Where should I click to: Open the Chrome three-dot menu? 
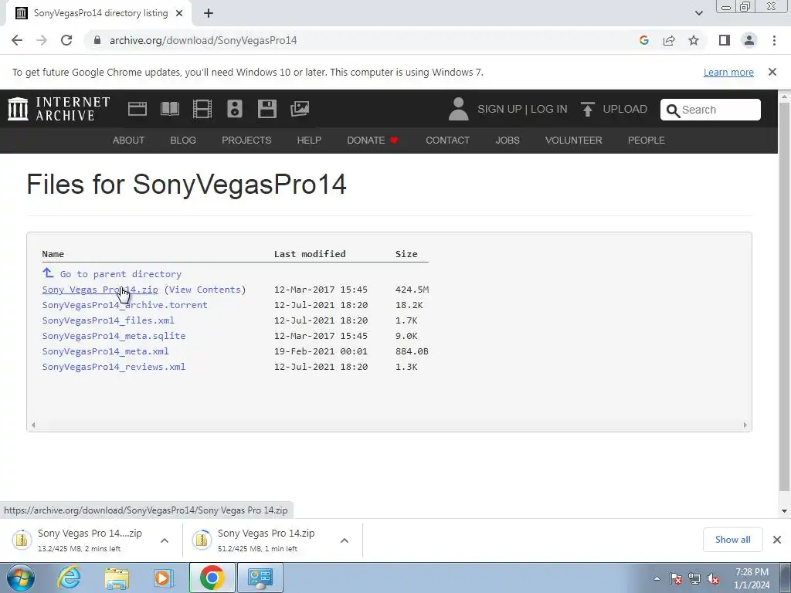point(774,40)
